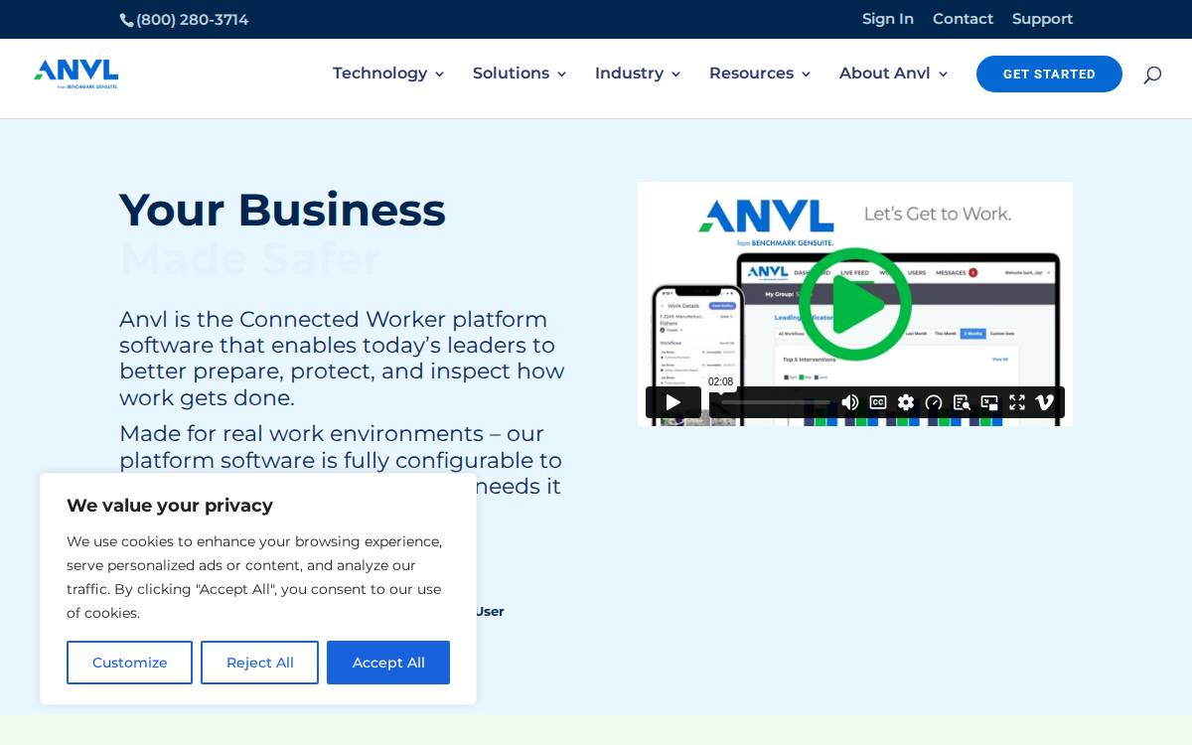The image size is (1192, 745).
Task: Click the "We value your privacy" heading
Action: click(170, 505)
